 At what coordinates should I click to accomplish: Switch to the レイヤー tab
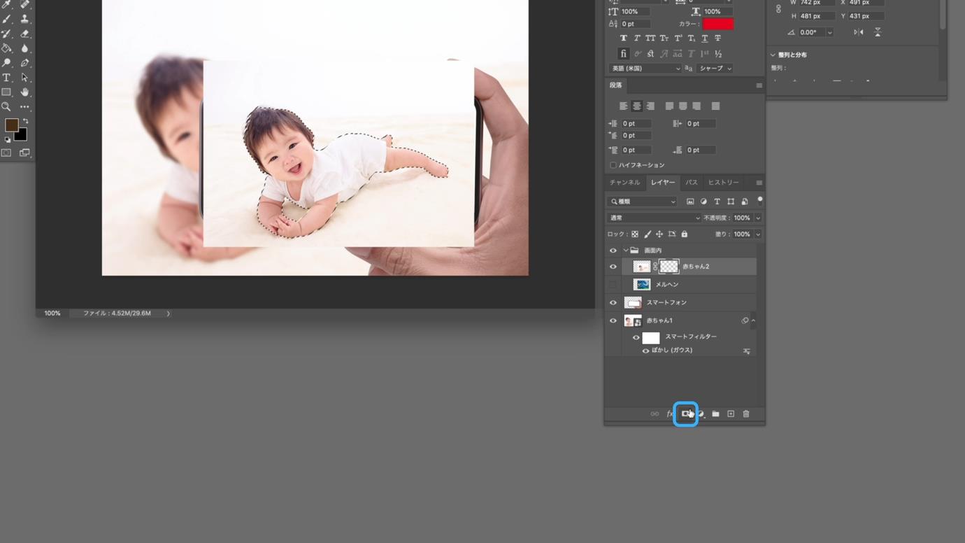663,183
